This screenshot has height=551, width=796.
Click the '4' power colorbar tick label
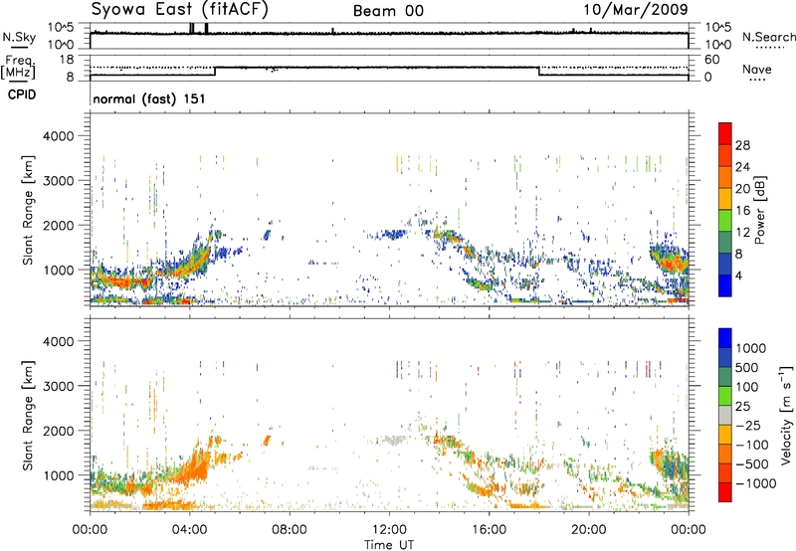coord(739,276)
